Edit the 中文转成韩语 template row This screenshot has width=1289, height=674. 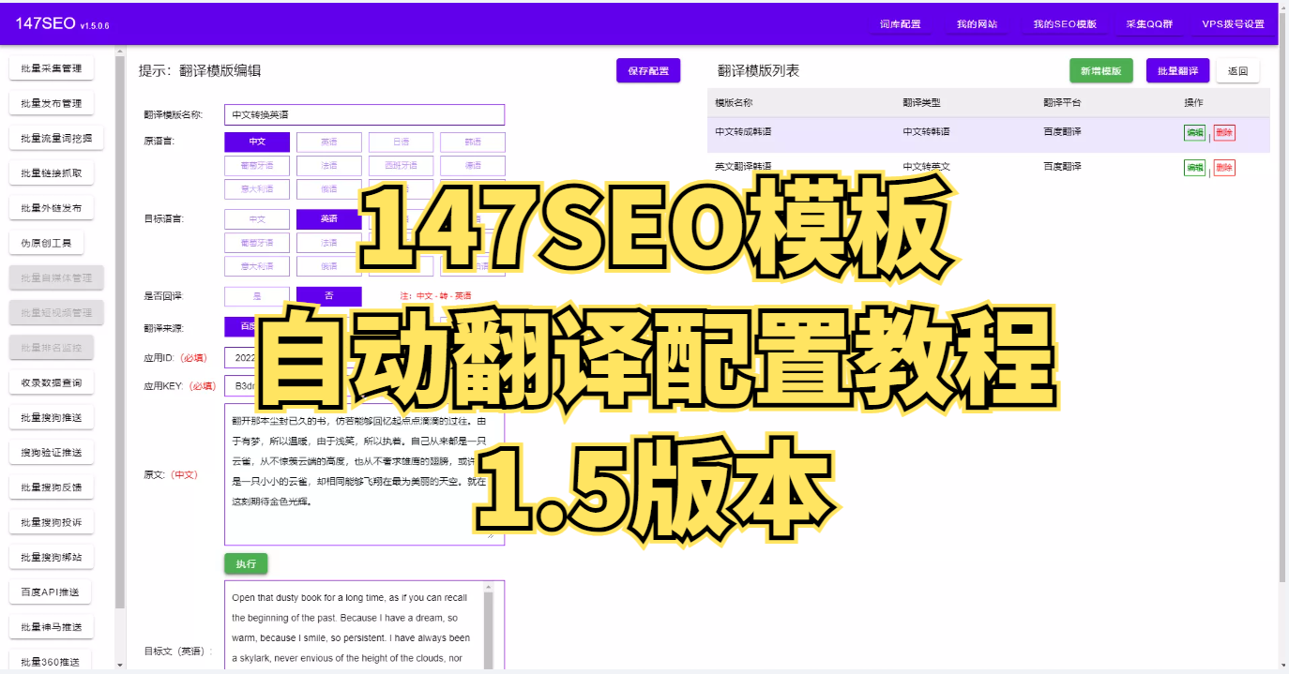coord(1194,133)
